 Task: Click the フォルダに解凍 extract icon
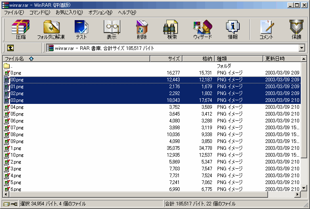pos(51,29)
